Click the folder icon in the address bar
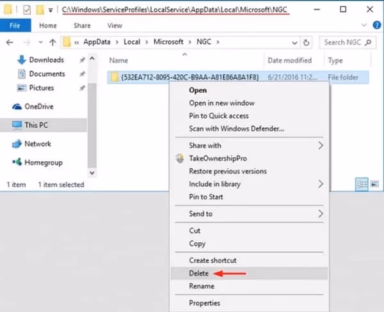Screen dimensions: 384x312 [67, 42]
